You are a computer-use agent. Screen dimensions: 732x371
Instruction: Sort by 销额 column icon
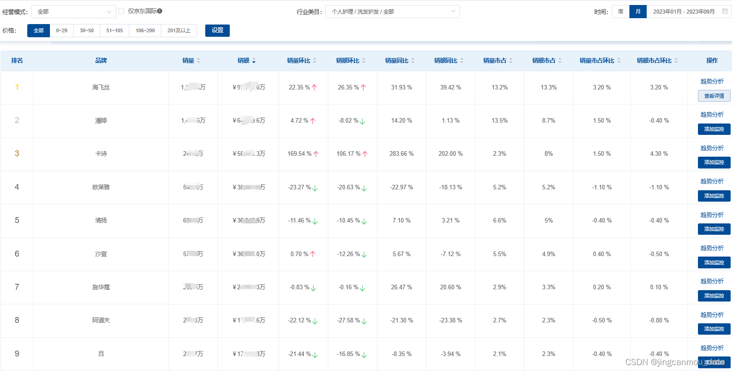(254, 60)
